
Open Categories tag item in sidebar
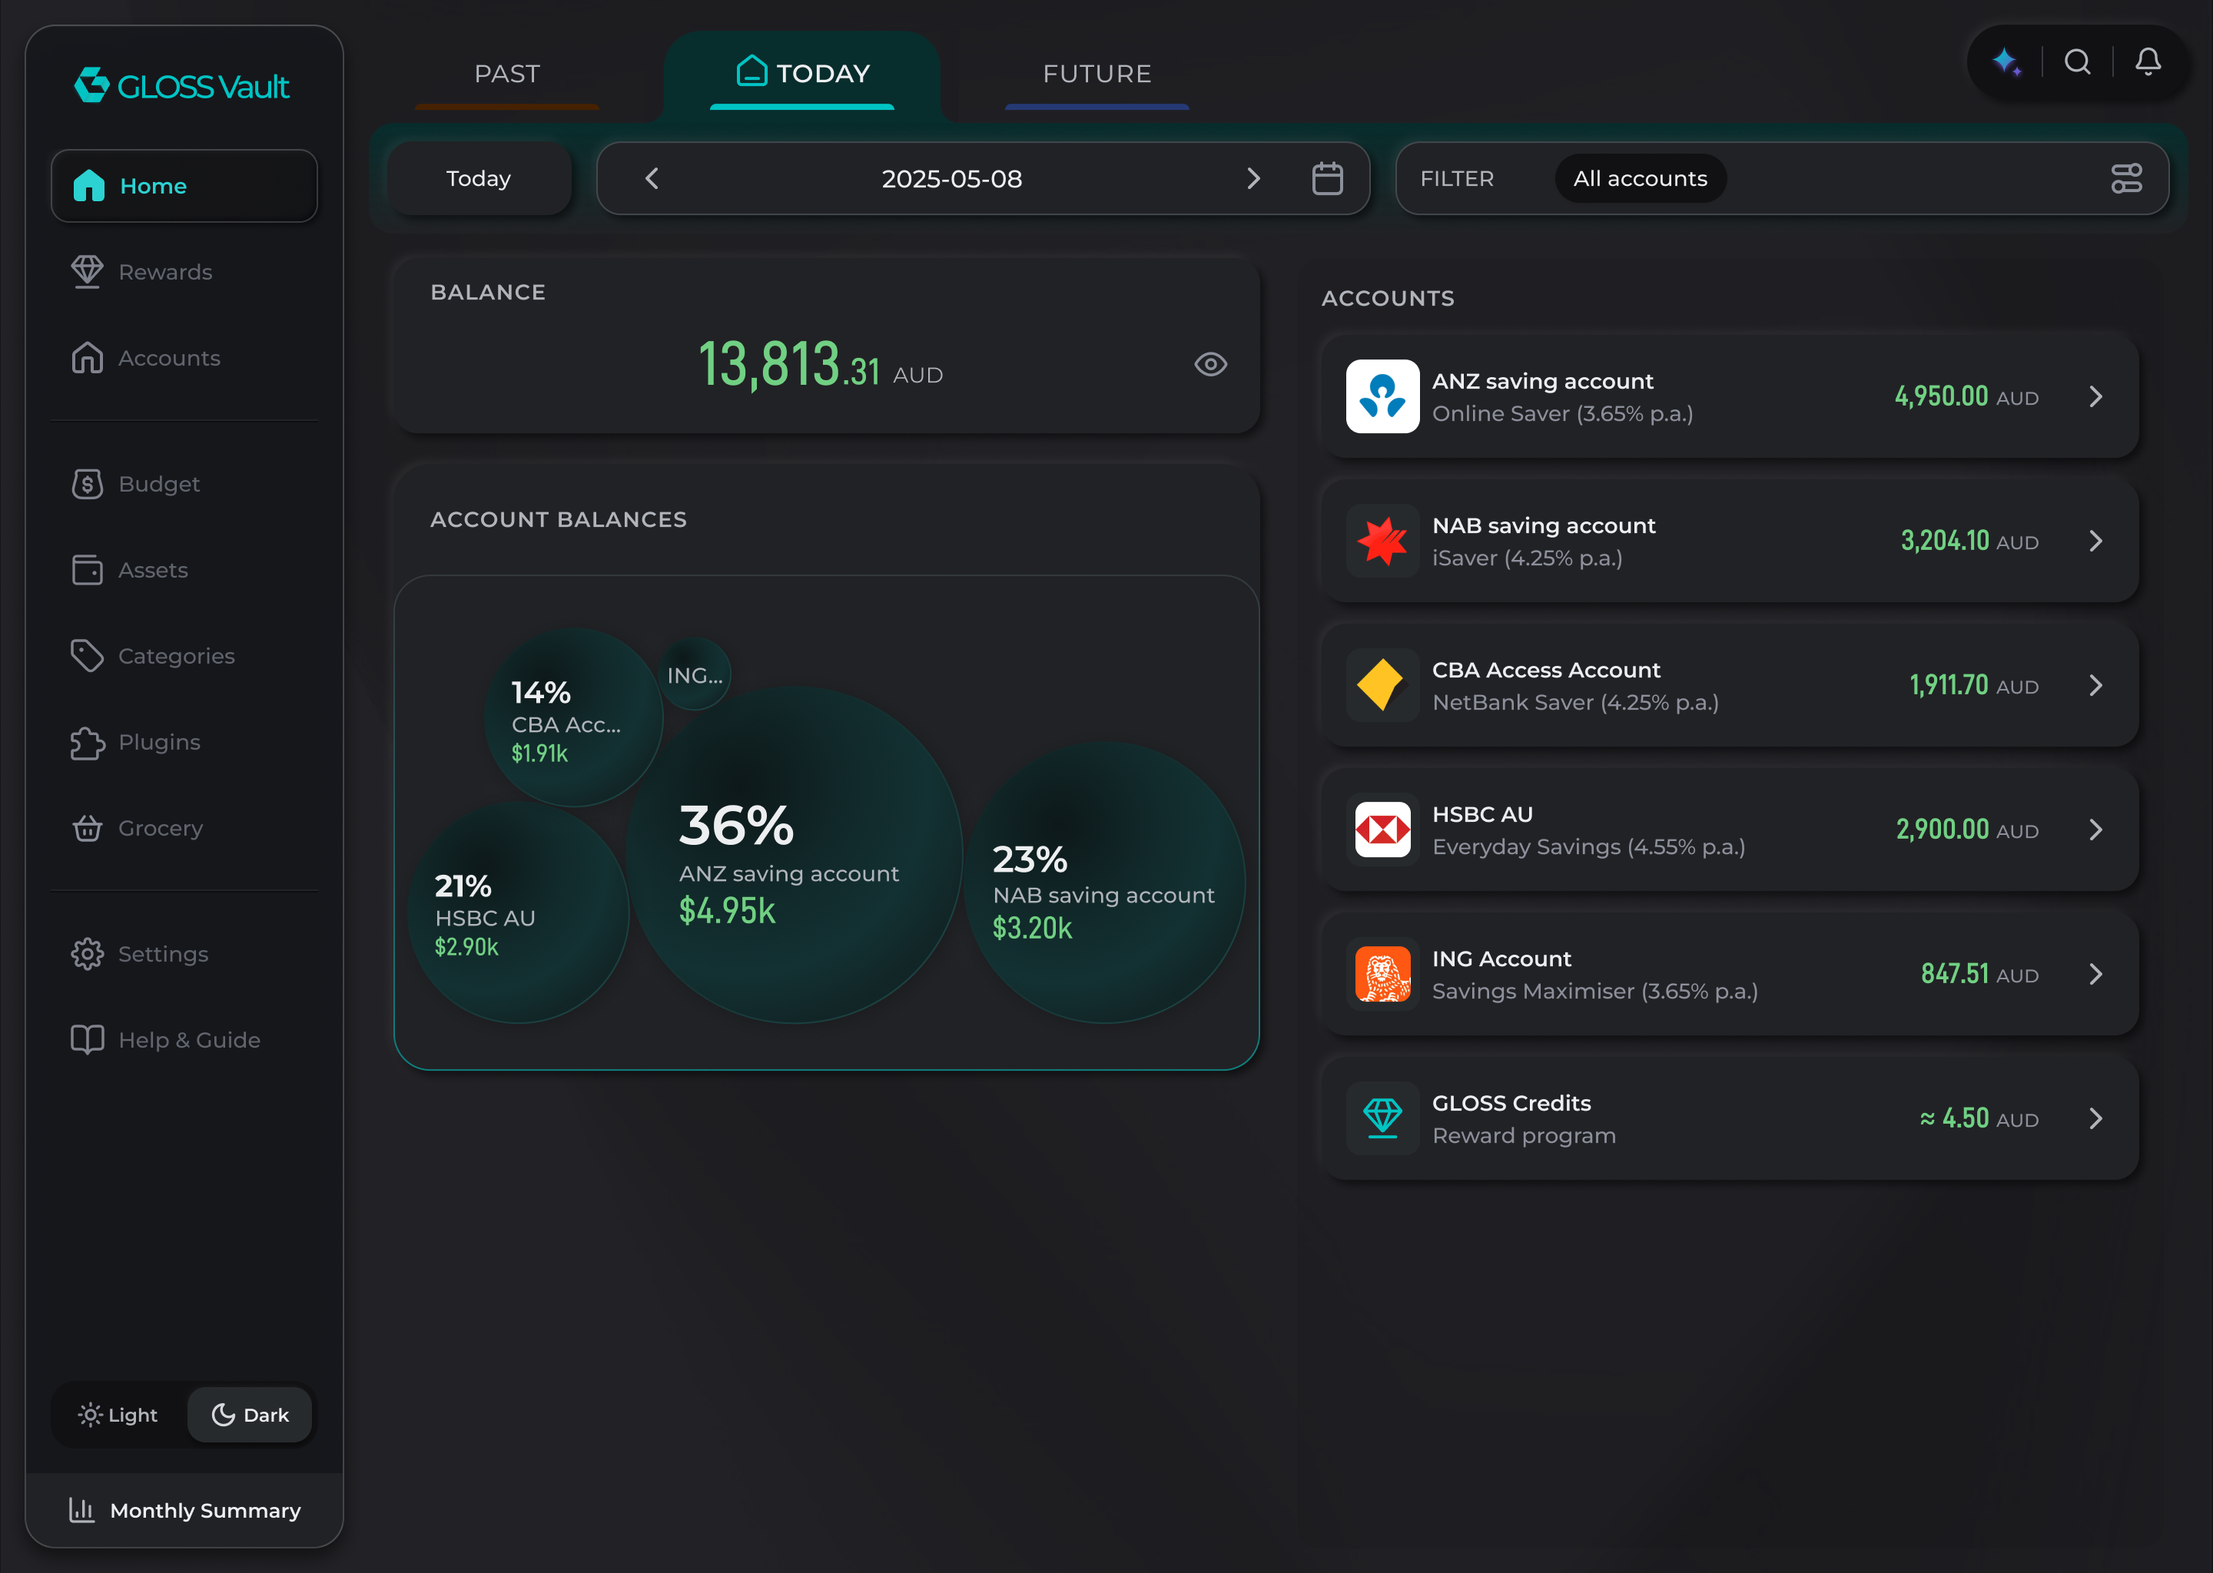[184, 656]
